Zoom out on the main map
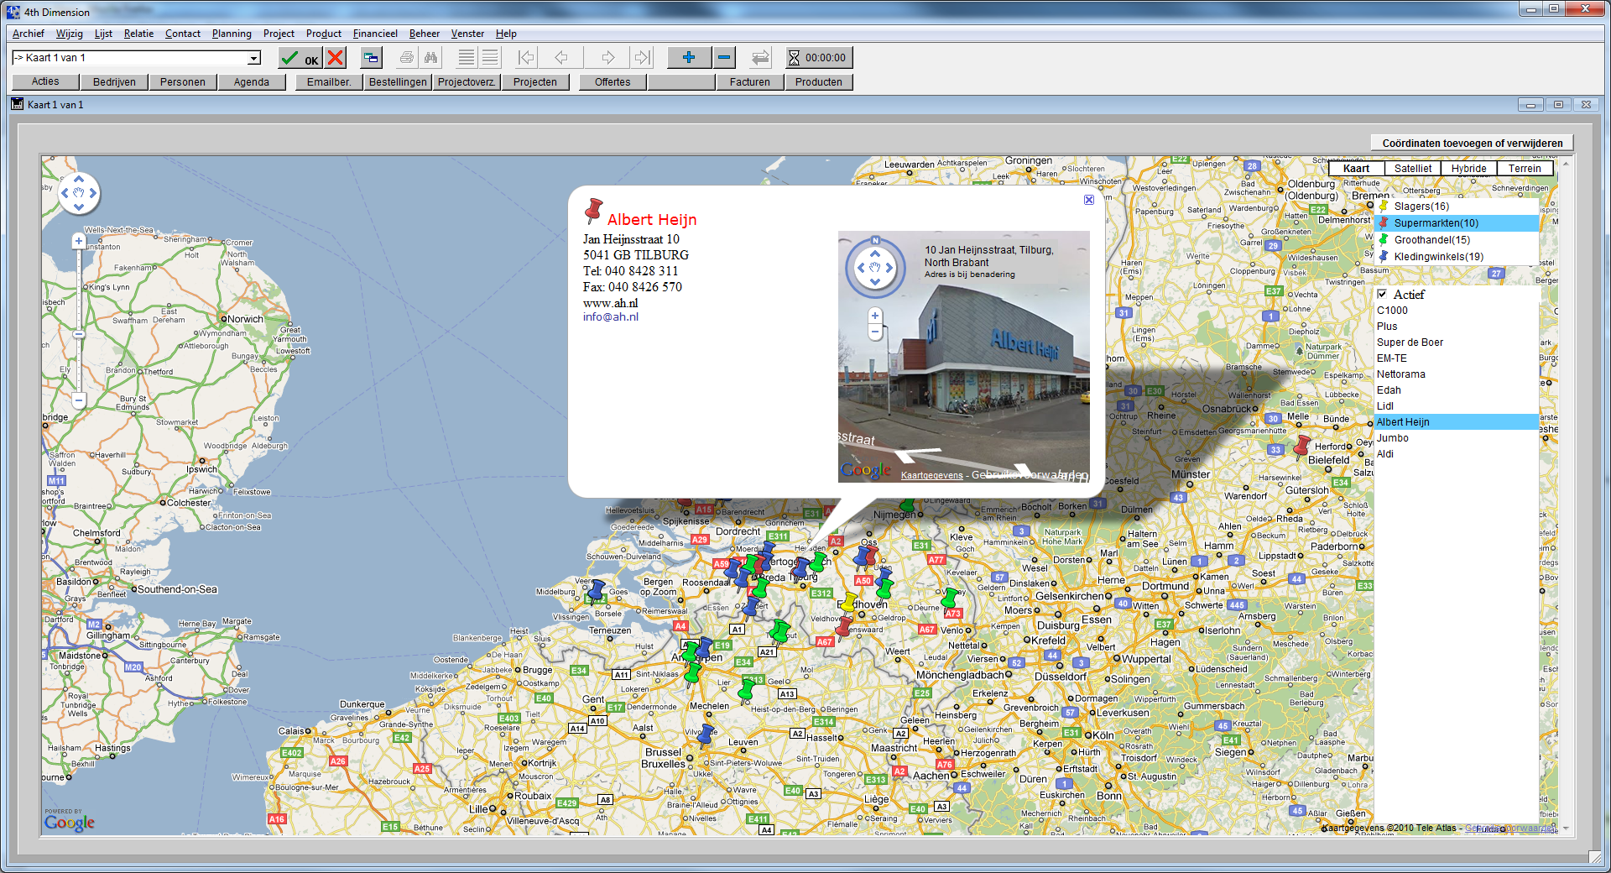This screenshot has width=1611, height=873. (79, 400)
